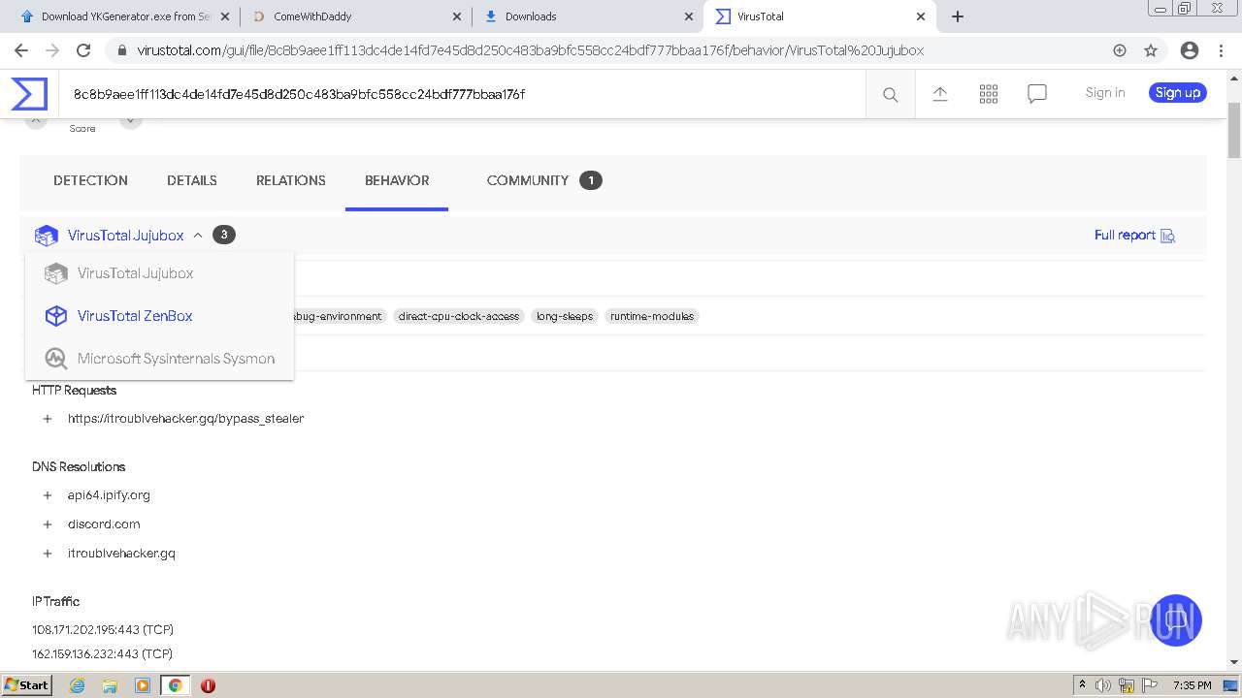1242x698 pixels.
Task: Select Microsoft Sysinternals Sysmon sandbox
Action: 159,359
